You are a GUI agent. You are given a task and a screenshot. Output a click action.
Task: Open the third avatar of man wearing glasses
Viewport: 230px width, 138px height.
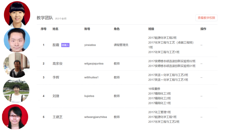point(16,66)
